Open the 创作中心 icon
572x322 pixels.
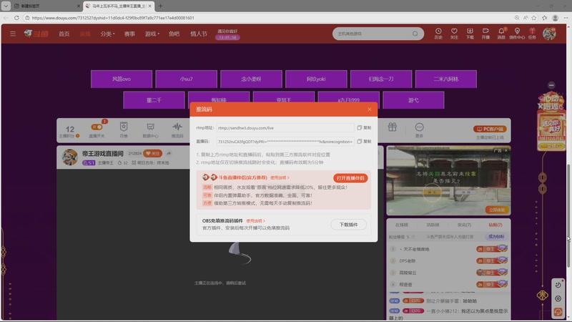click(517, 34)
